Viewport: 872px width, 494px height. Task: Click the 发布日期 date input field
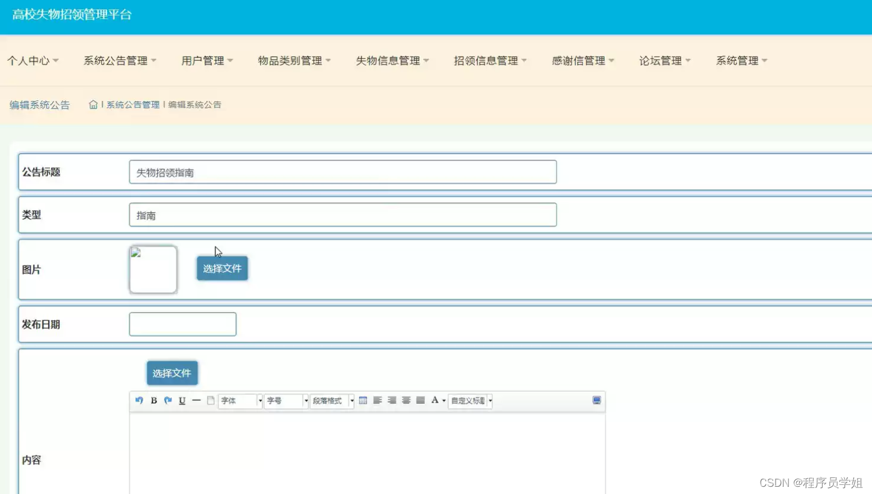click(182, 325)
